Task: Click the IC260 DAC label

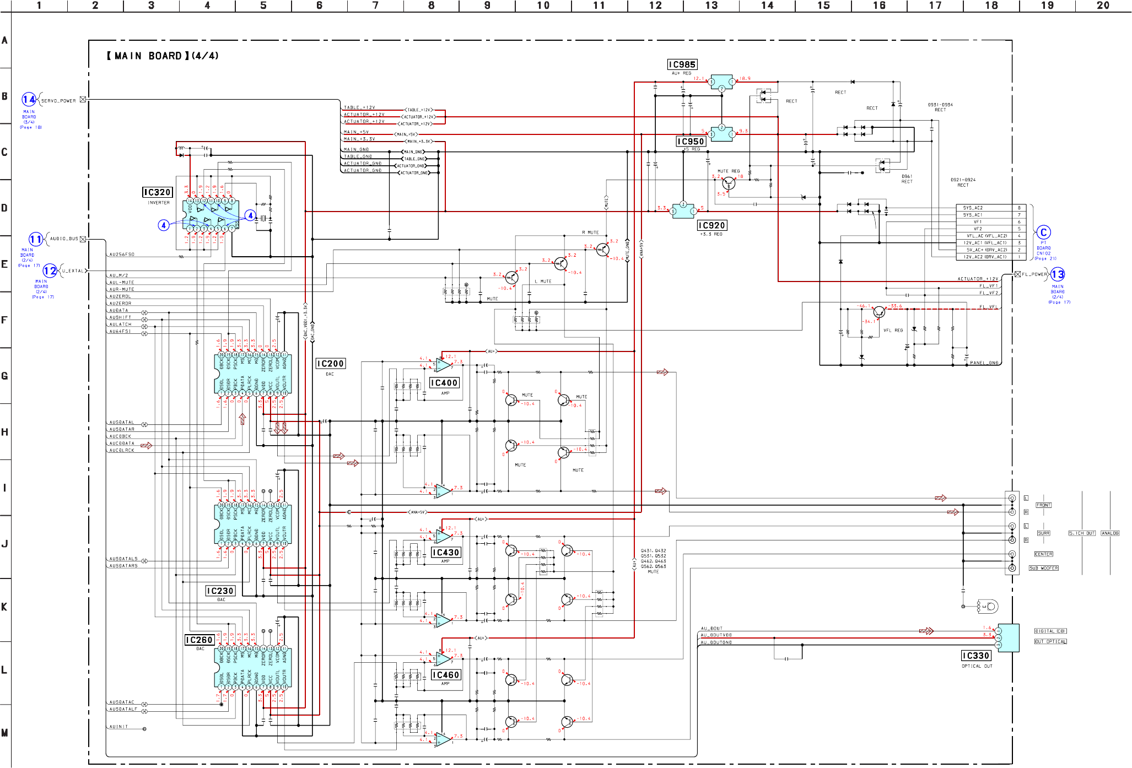Action: (199, 640)
